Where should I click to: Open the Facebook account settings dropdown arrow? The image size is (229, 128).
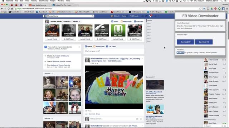click(x=159, y=16)
